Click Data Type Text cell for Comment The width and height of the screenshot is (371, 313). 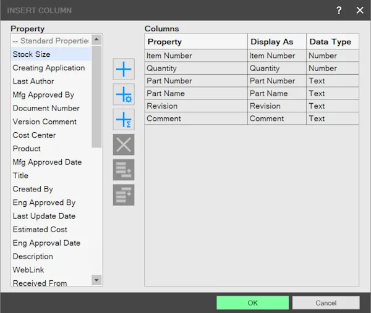tap(333, 119)
